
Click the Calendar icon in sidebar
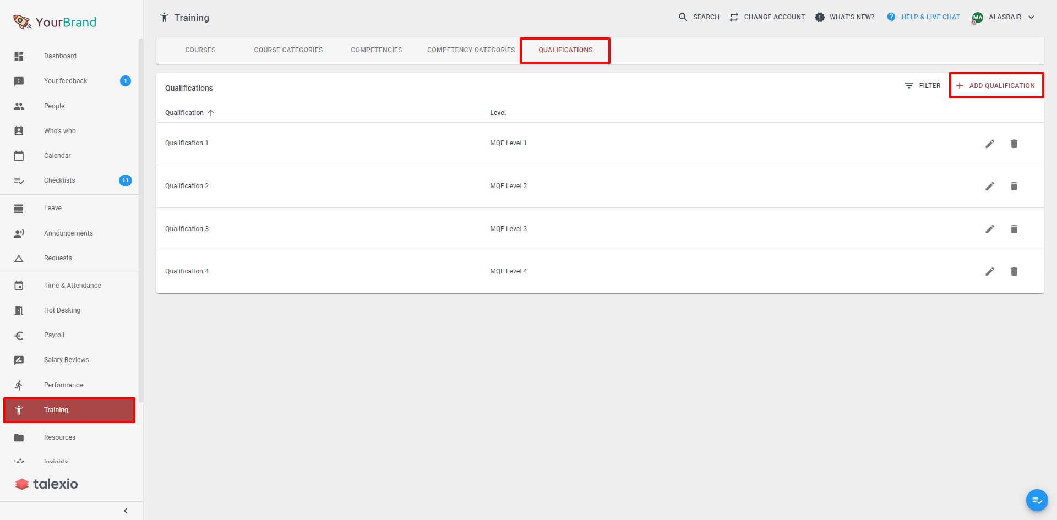19,156
